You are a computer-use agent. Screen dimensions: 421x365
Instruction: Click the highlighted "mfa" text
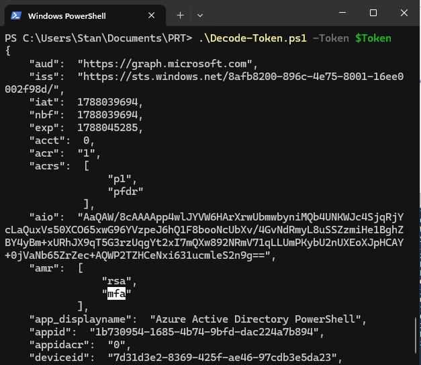[x=117, y=294]
